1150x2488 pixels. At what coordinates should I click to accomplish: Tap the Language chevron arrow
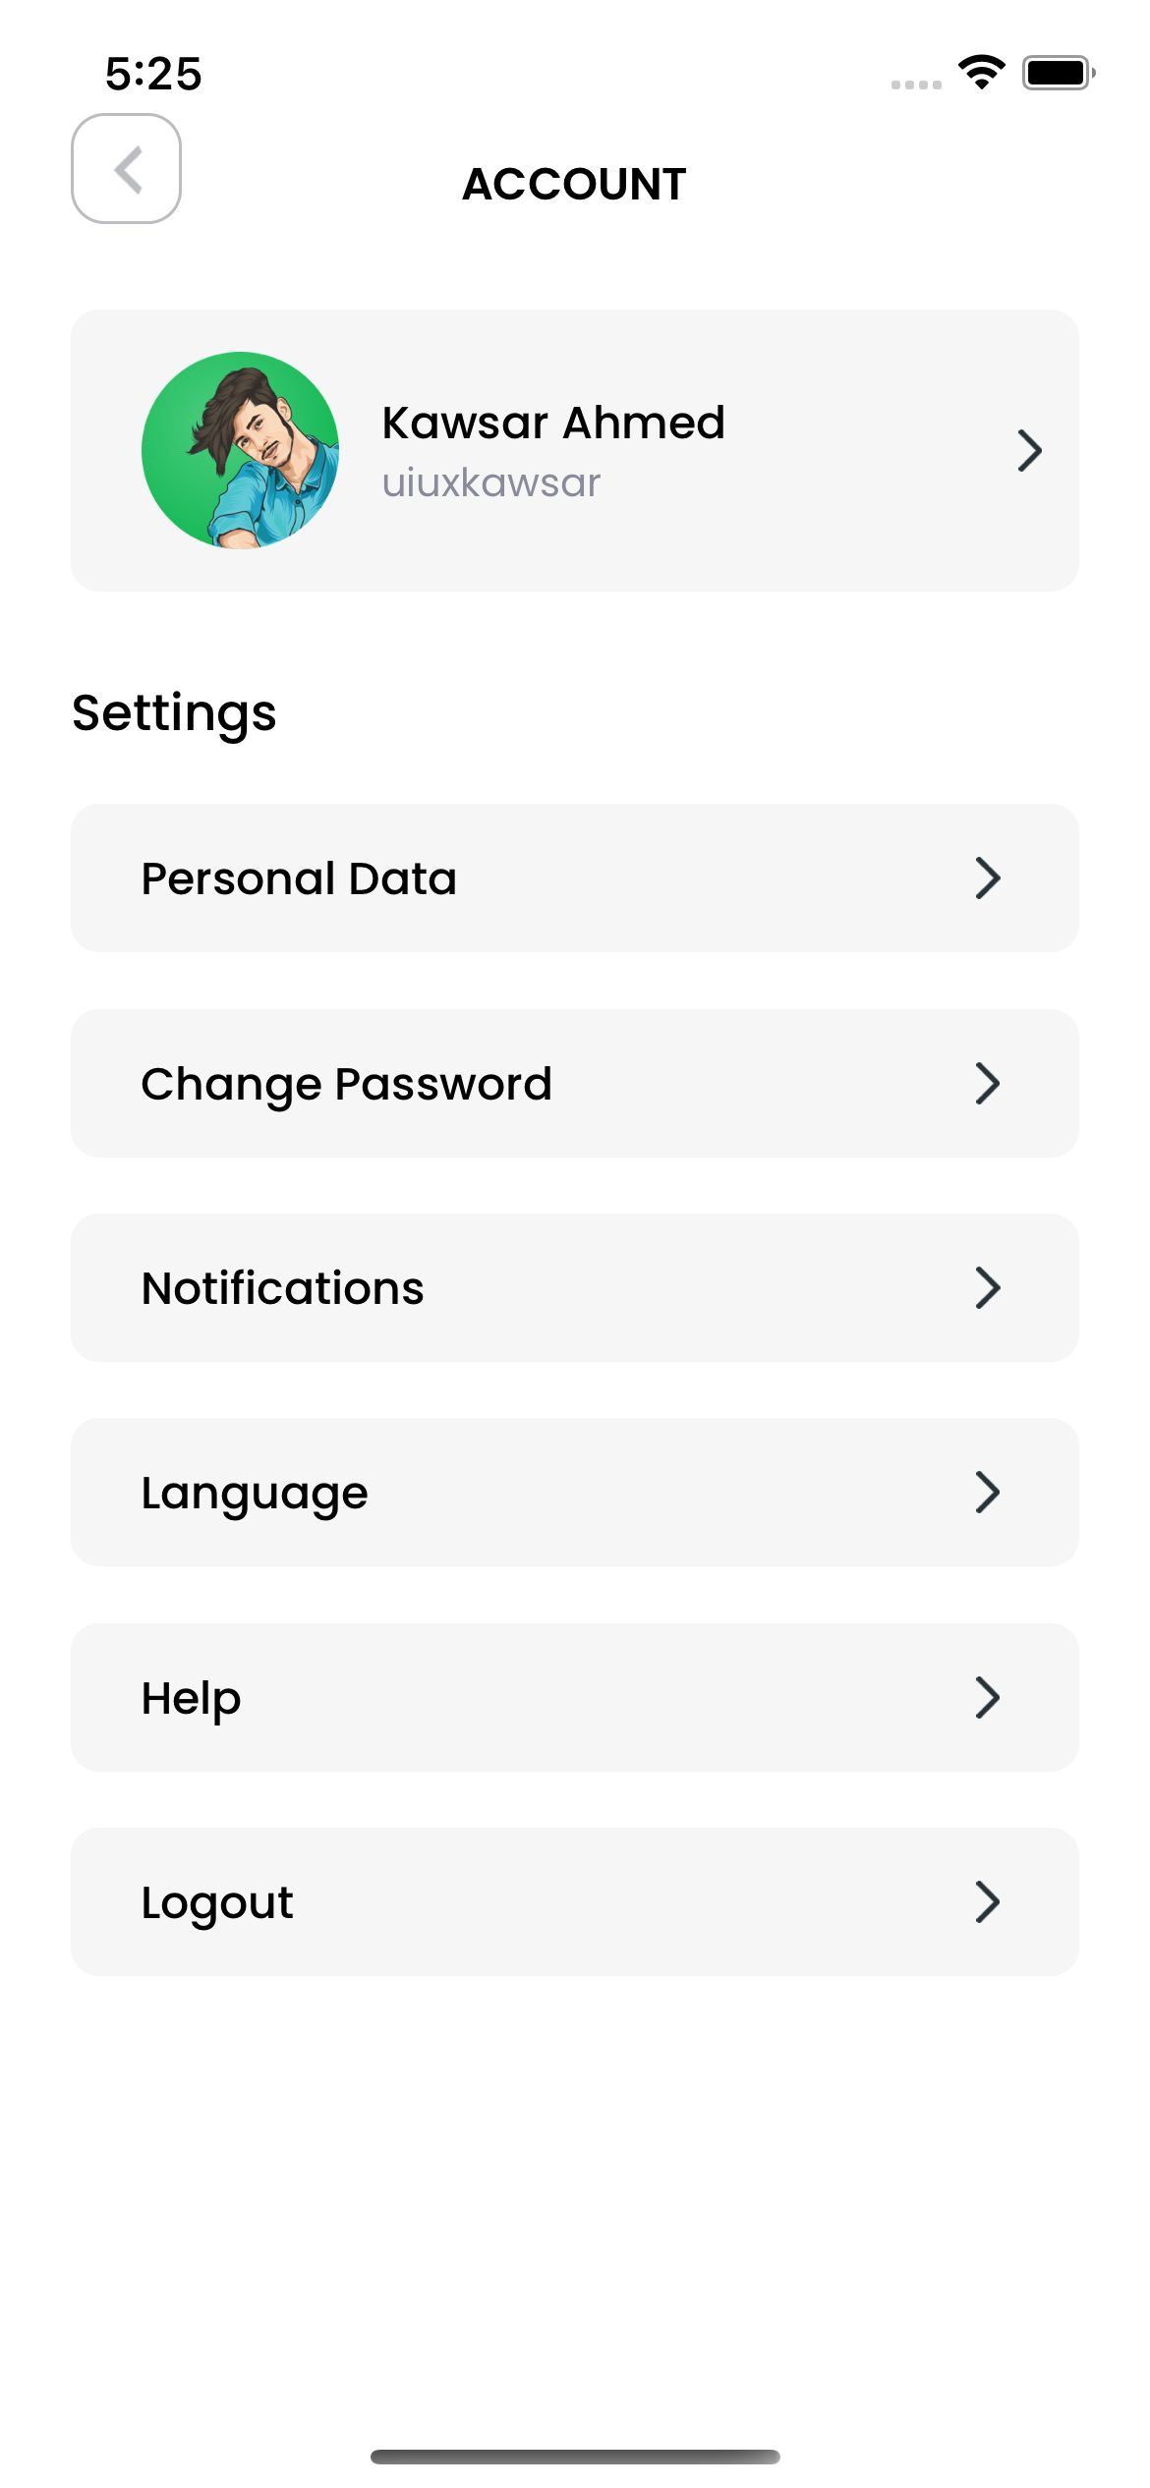pyautogui.click(x=987, y=1493)
